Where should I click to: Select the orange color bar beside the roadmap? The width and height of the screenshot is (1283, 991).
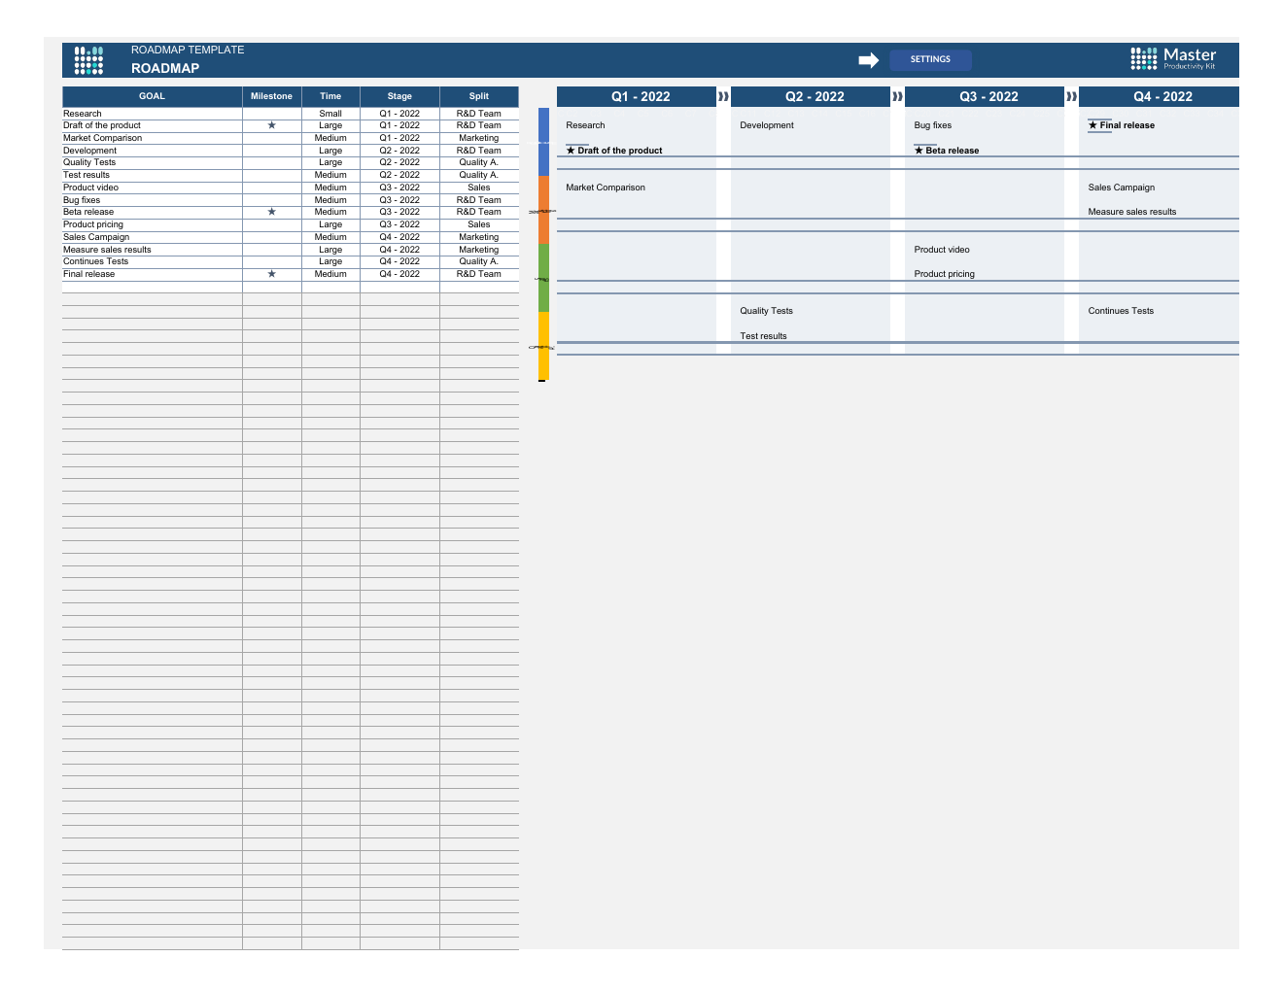543,210
